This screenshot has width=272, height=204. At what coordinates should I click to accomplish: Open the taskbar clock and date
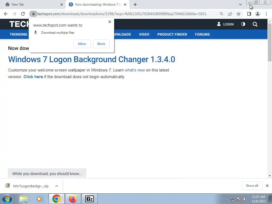pos(258,199)
